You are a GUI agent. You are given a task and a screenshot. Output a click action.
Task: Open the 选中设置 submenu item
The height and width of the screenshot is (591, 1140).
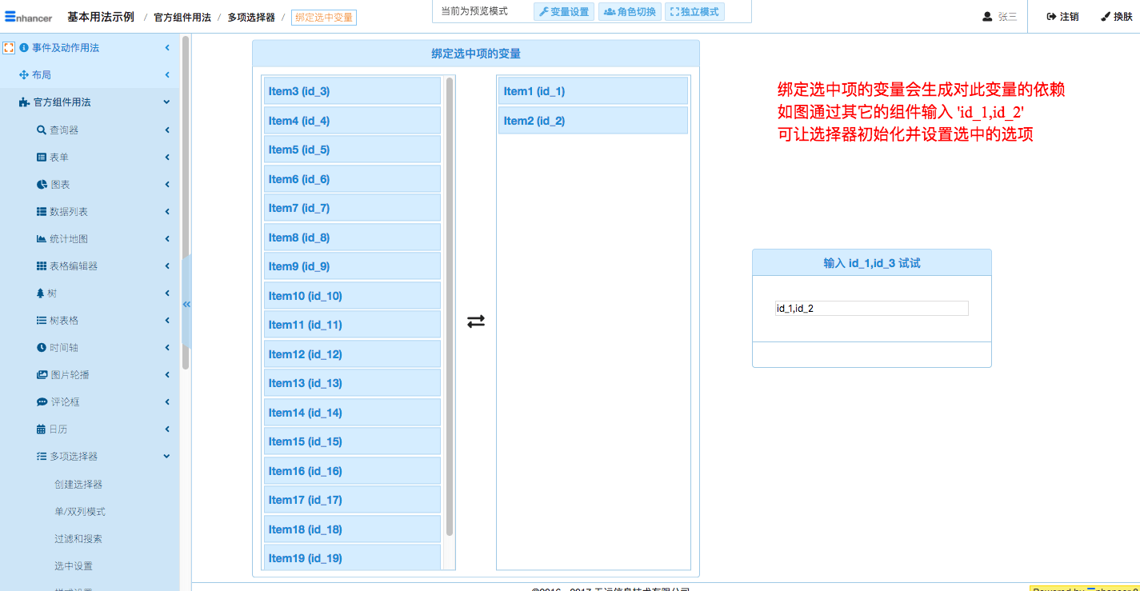point(74,566)
